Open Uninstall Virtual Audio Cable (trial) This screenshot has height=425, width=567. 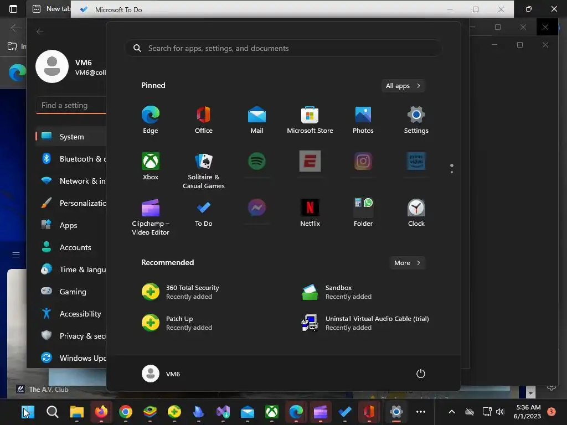point(365,323)
